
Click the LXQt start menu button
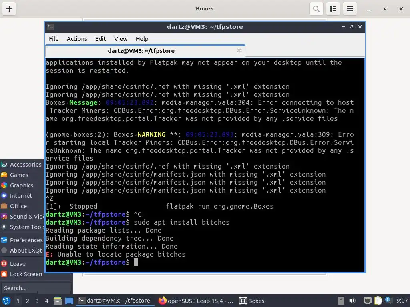pos(6,301)
